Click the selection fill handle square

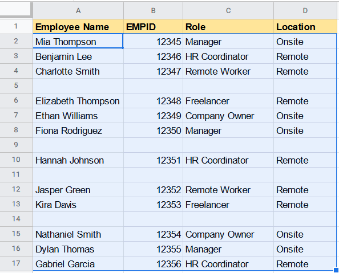click(x=336, y=270)
